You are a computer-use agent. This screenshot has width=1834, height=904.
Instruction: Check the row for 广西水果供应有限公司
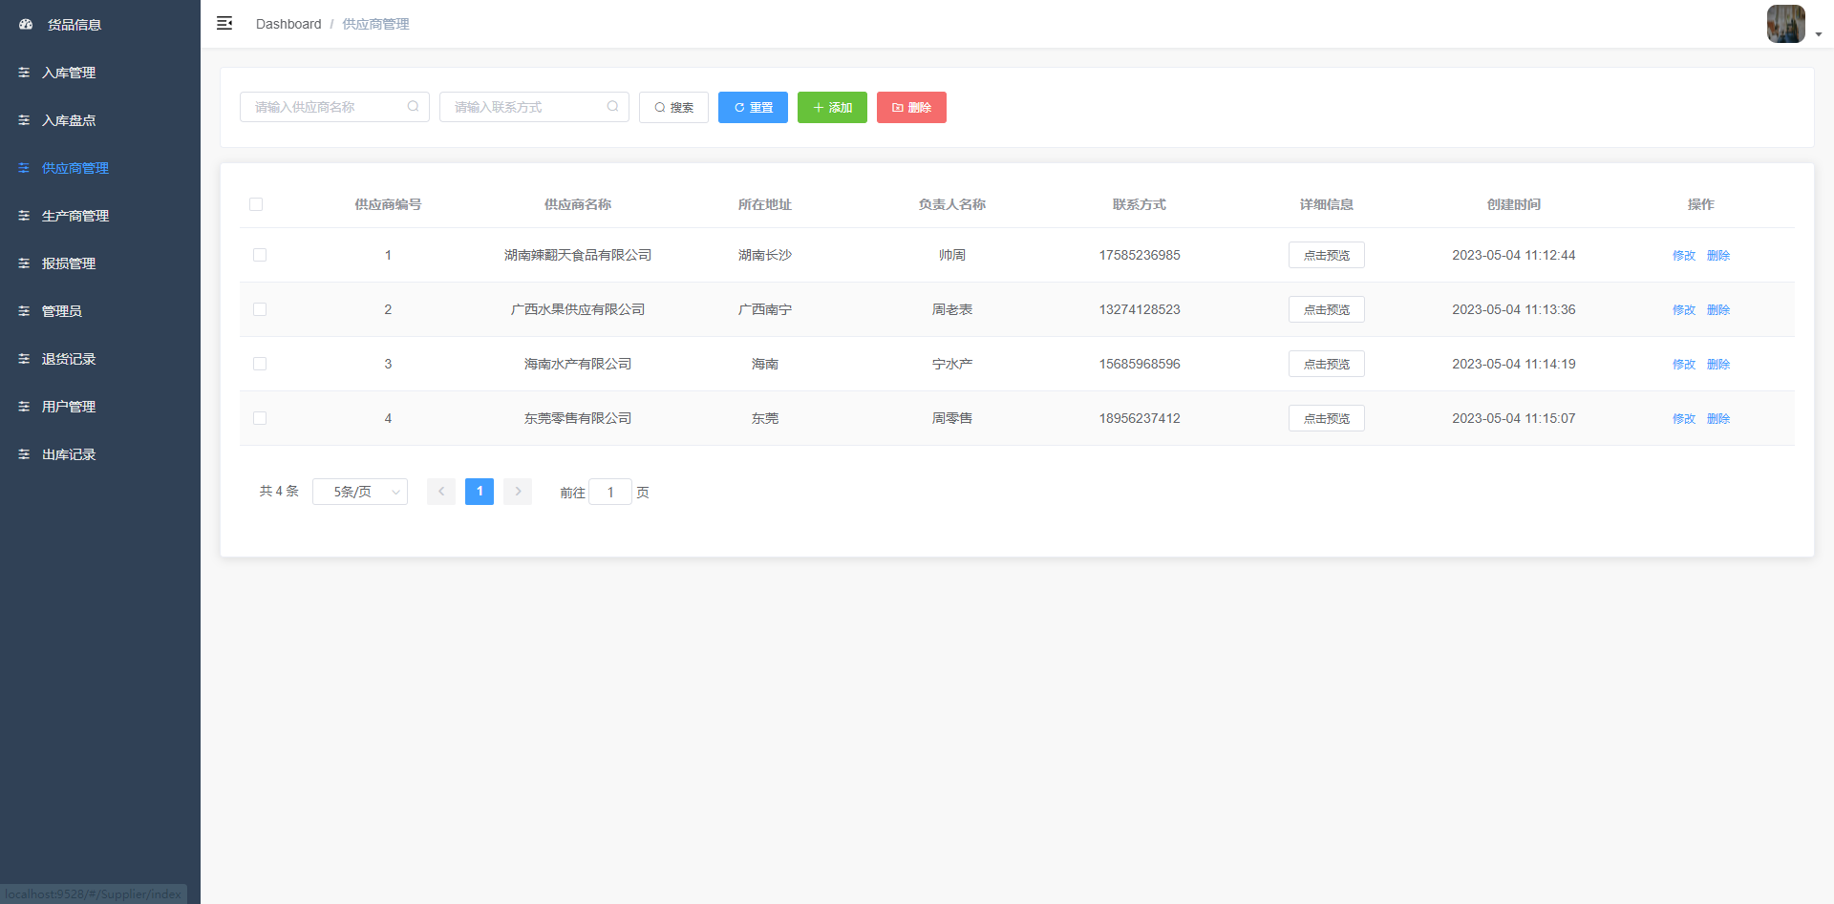click(x=259, y=308)
